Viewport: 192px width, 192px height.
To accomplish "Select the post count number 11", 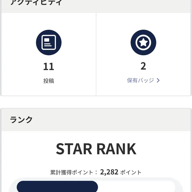I will 49,67.
